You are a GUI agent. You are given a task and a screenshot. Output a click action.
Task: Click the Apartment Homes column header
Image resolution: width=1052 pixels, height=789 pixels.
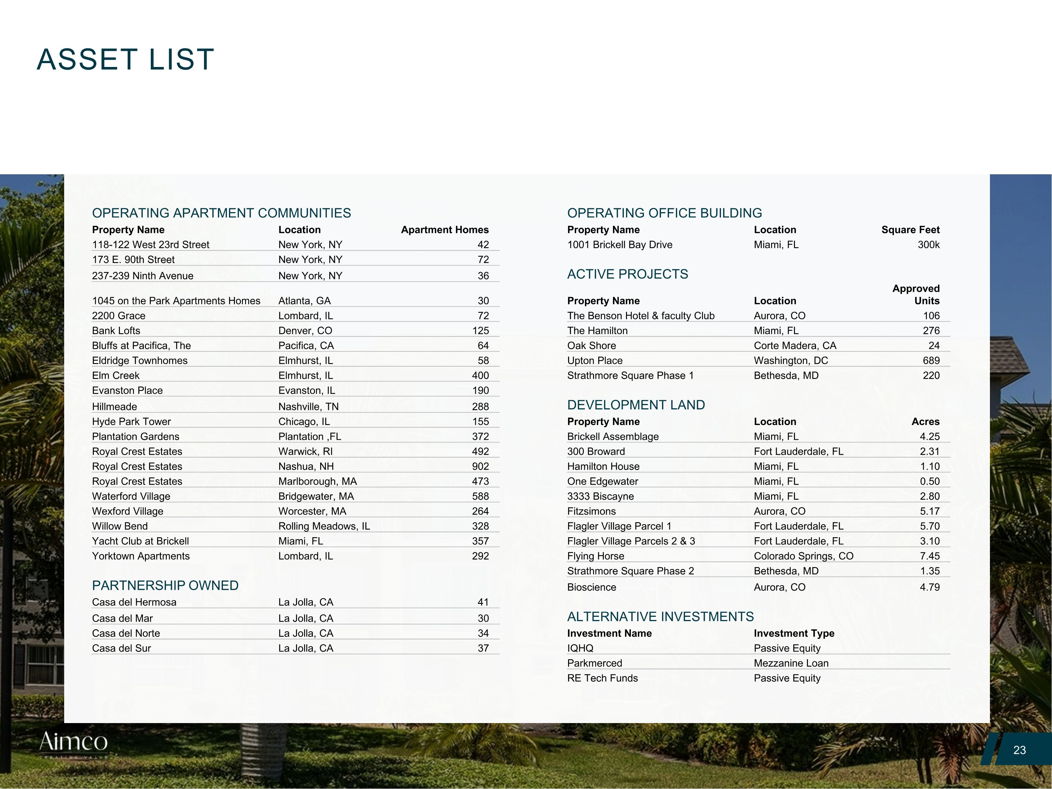tap(444, 230)
